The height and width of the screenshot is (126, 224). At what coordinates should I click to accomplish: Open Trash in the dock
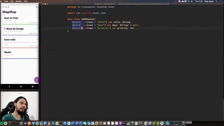183,123
